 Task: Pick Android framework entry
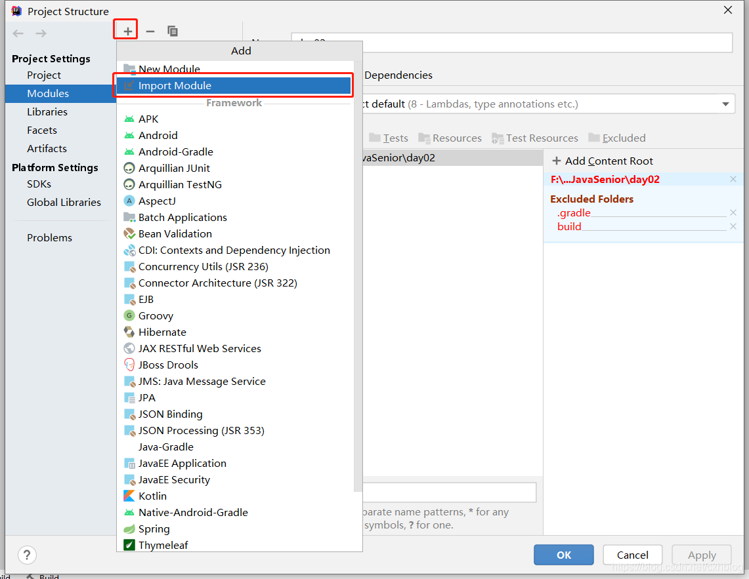(235, 136)
